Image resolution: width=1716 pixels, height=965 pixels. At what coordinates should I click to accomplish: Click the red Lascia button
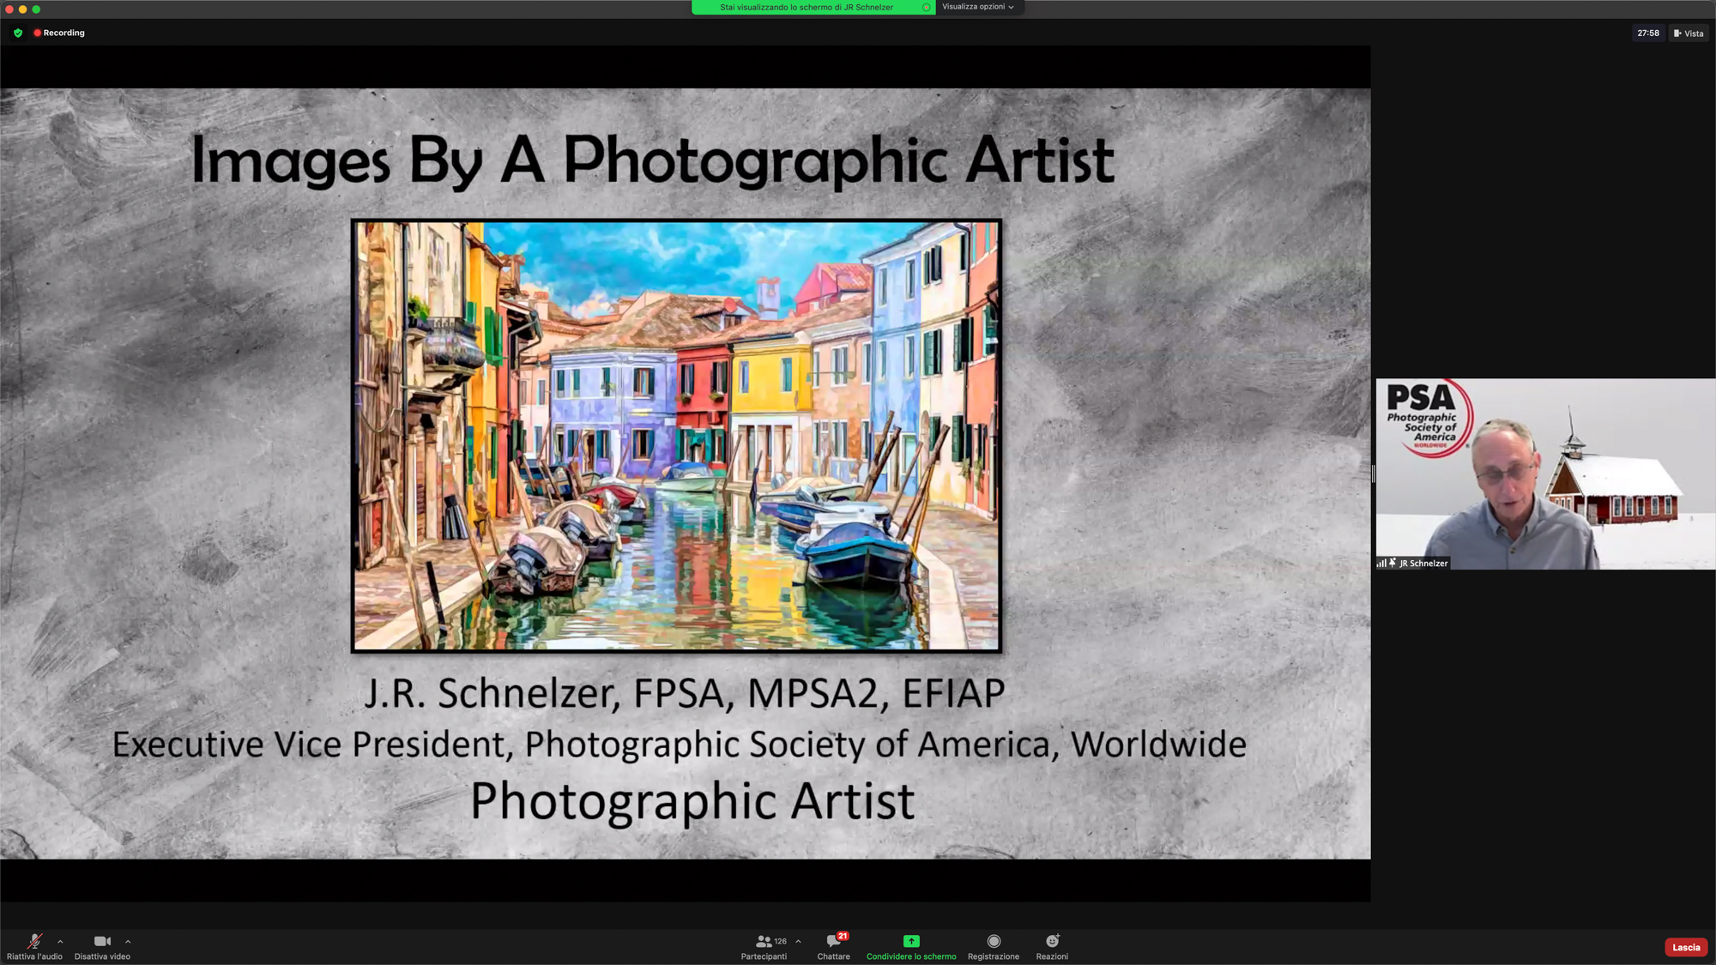[1685, 947]
